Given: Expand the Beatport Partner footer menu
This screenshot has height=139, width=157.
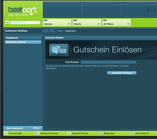Looking at the screenshot, I should [x=69, y=133].
